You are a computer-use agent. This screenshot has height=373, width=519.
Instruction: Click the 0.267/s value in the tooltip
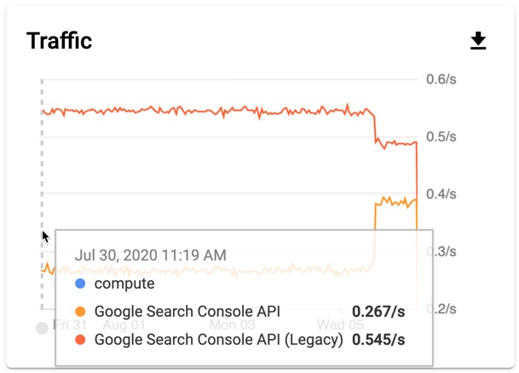(x=378, y=312)
